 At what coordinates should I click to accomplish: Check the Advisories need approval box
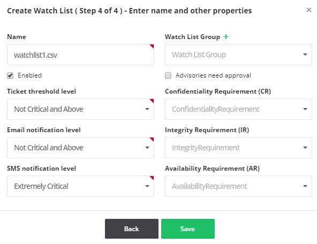tap(168, 75)
